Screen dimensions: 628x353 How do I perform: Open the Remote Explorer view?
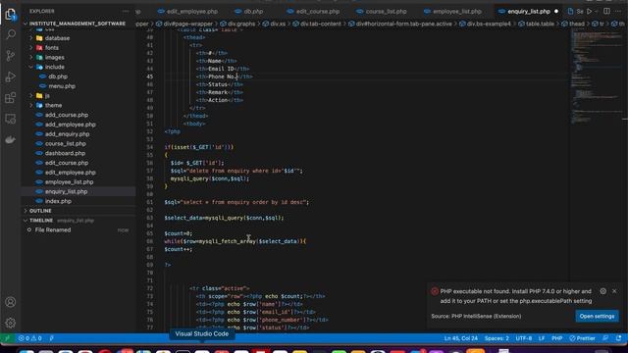(11, 119)
